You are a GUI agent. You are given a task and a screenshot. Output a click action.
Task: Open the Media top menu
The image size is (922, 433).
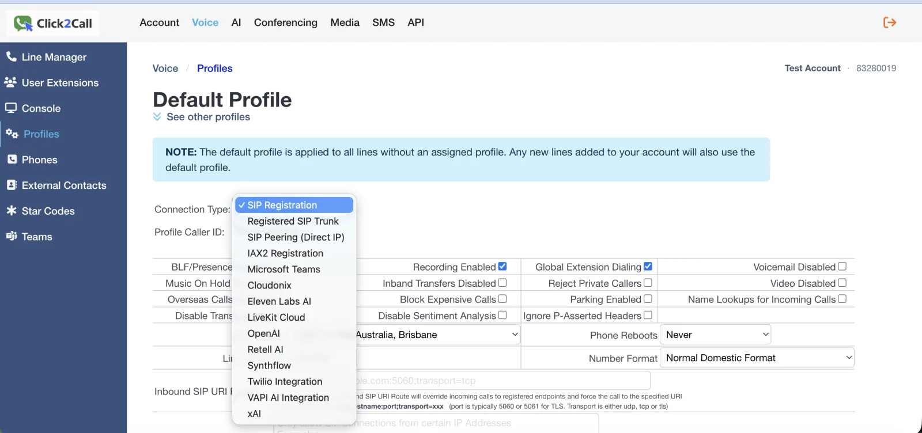(x=345, y=22)
